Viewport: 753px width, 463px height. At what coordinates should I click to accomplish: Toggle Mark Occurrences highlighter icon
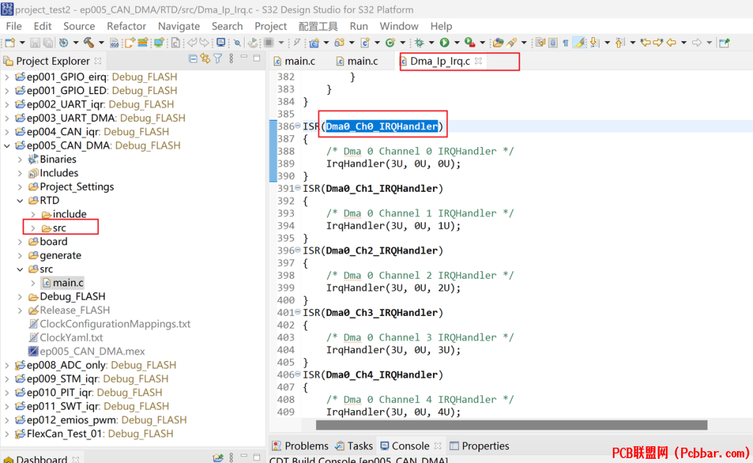[580, 43]
